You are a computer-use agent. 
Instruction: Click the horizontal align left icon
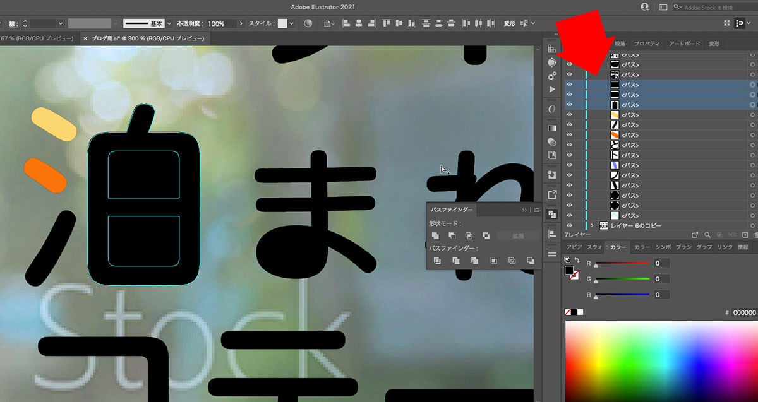pos(346,23)
